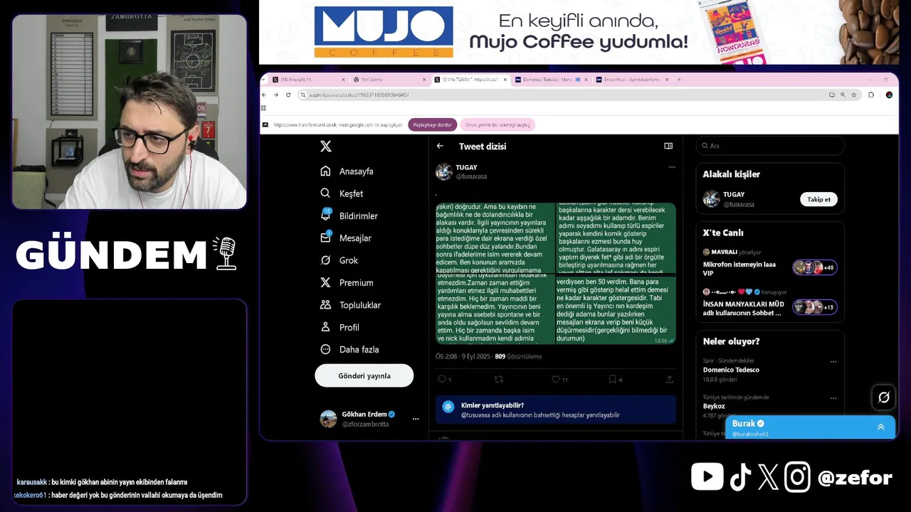The height and width of the screenshot is (512, 911).
Task: Open Gökhan Erdem account options menu
Action: tap(416, 419)
